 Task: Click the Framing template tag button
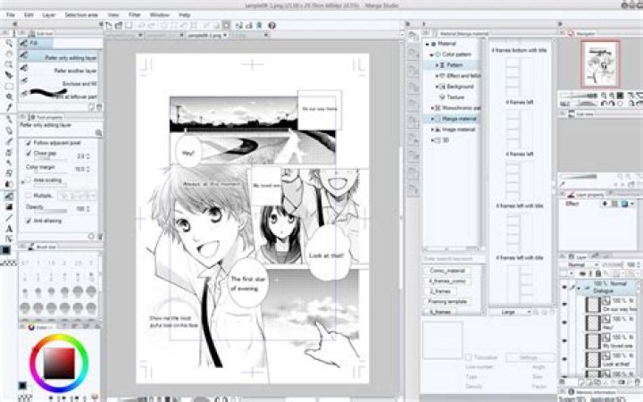click(447, 302)
